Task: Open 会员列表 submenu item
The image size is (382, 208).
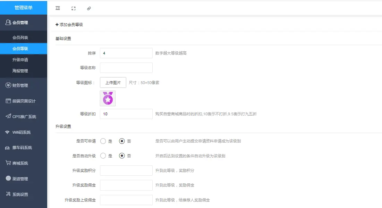Action: [24, 38]
